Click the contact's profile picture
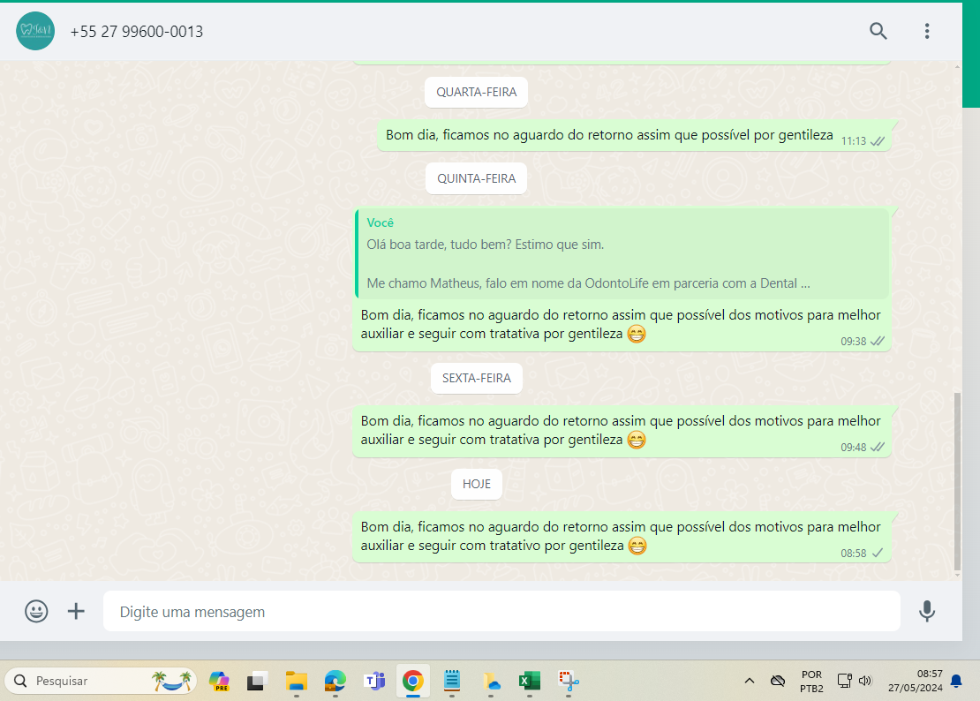 (35, 32)
